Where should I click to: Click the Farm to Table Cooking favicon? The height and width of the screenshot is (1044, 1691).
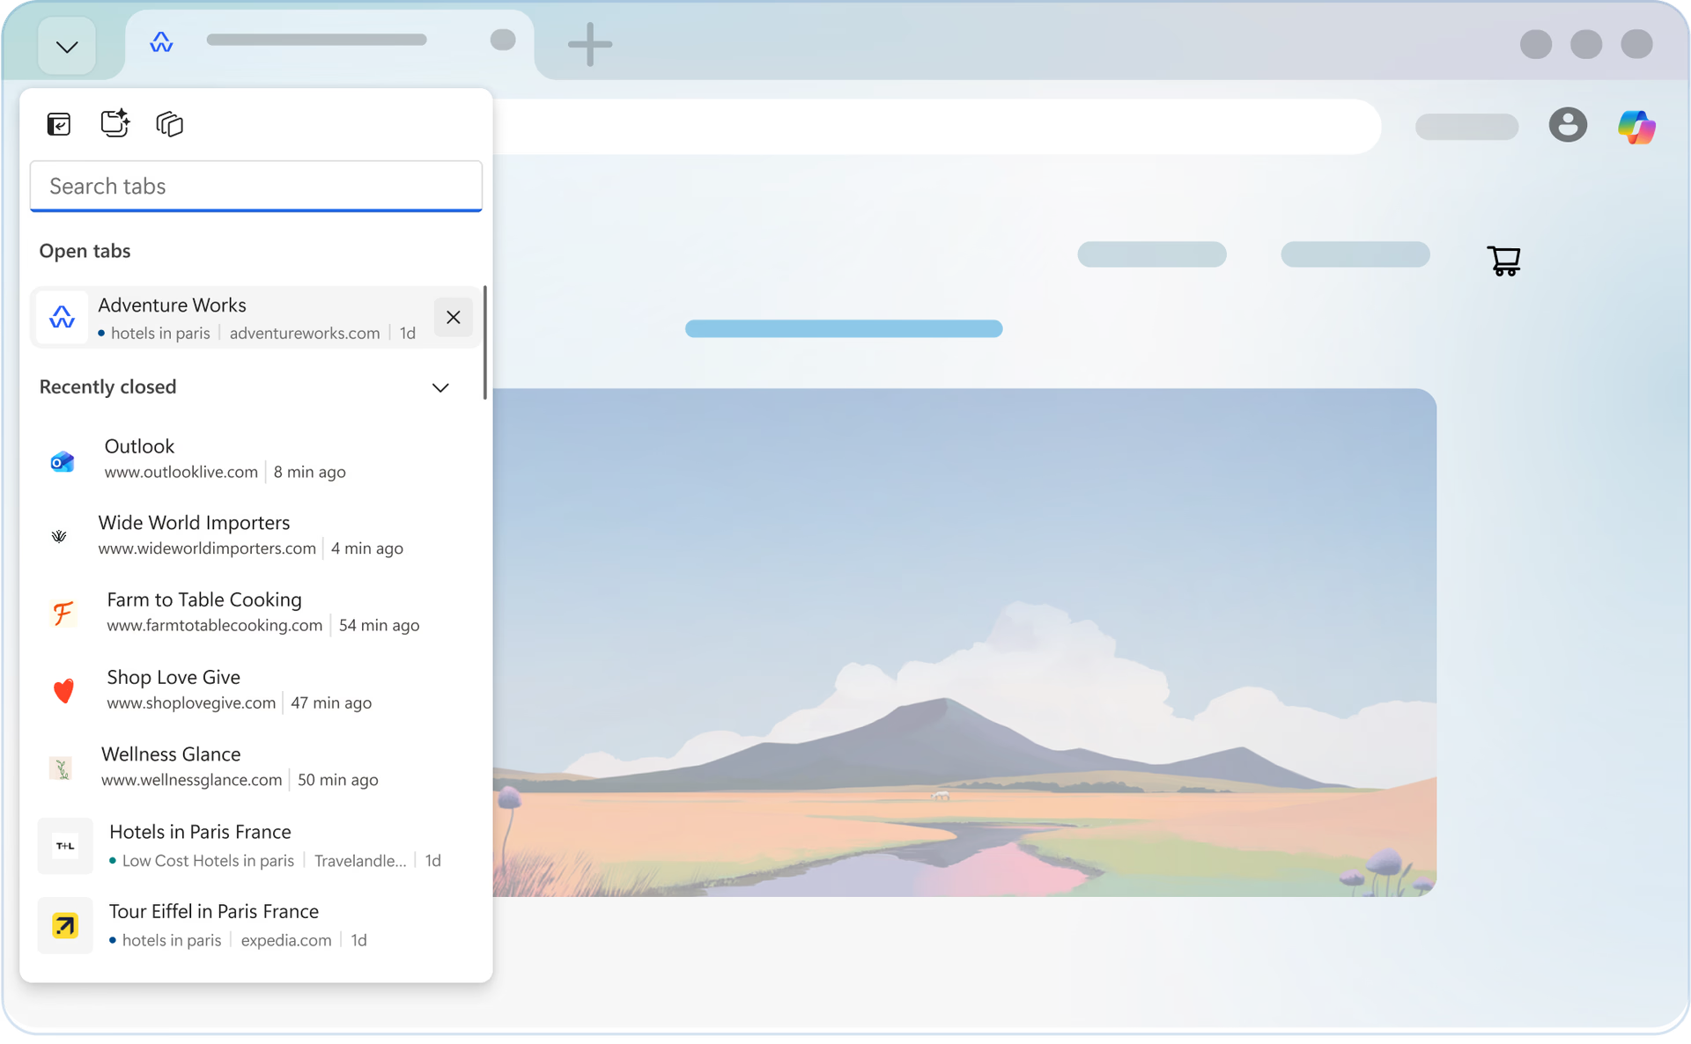pyautogui.click(x=63, y=613)
